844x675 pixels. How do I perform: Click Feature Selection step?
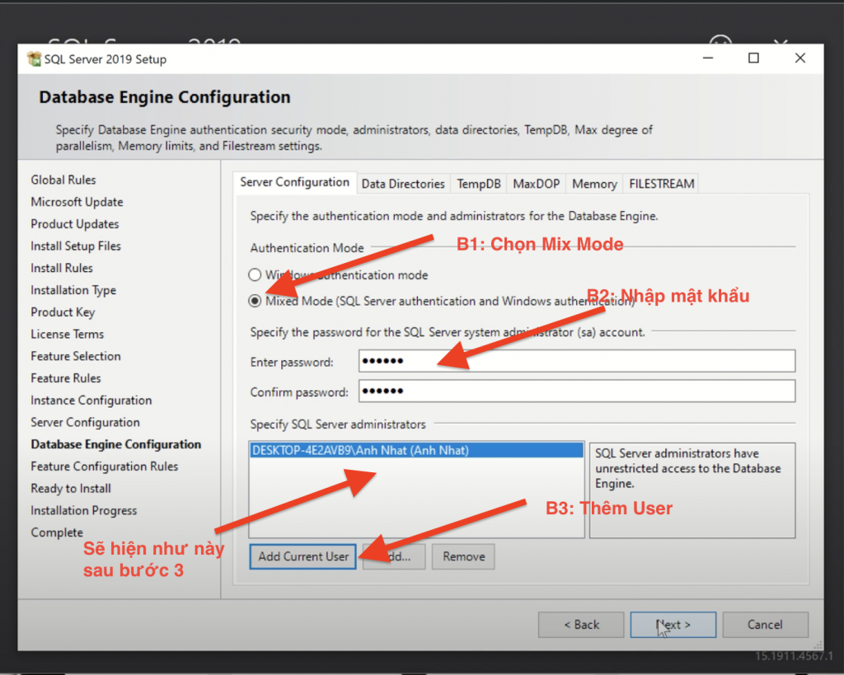[76, 356]
